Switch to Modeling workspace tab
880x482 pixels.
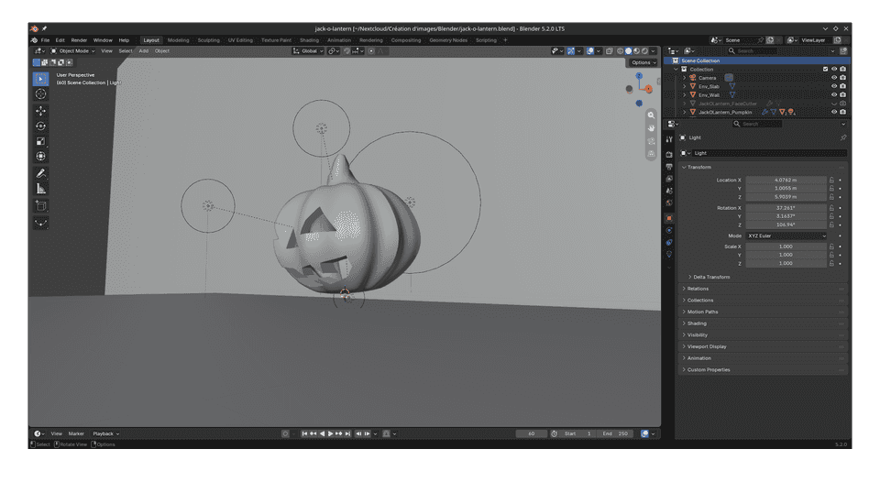click(178, 40)
